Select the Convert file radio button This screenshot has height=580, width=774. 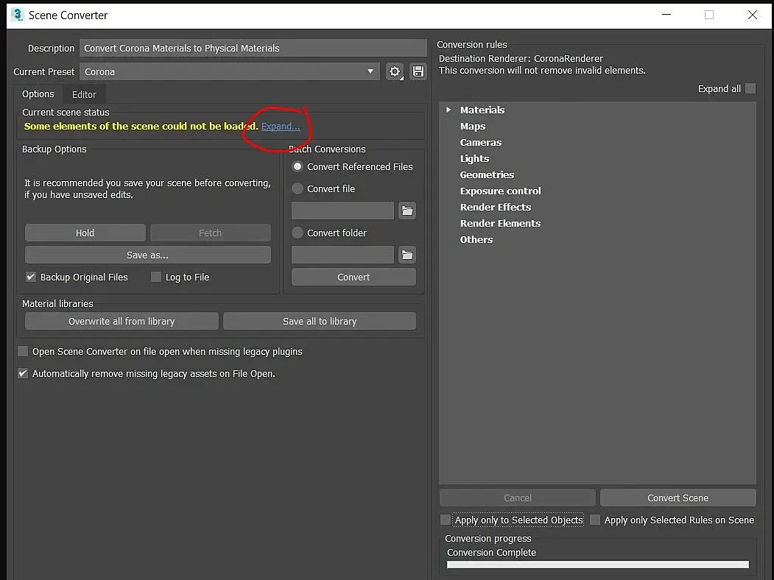pyautogui.click(x=298, y=188)
